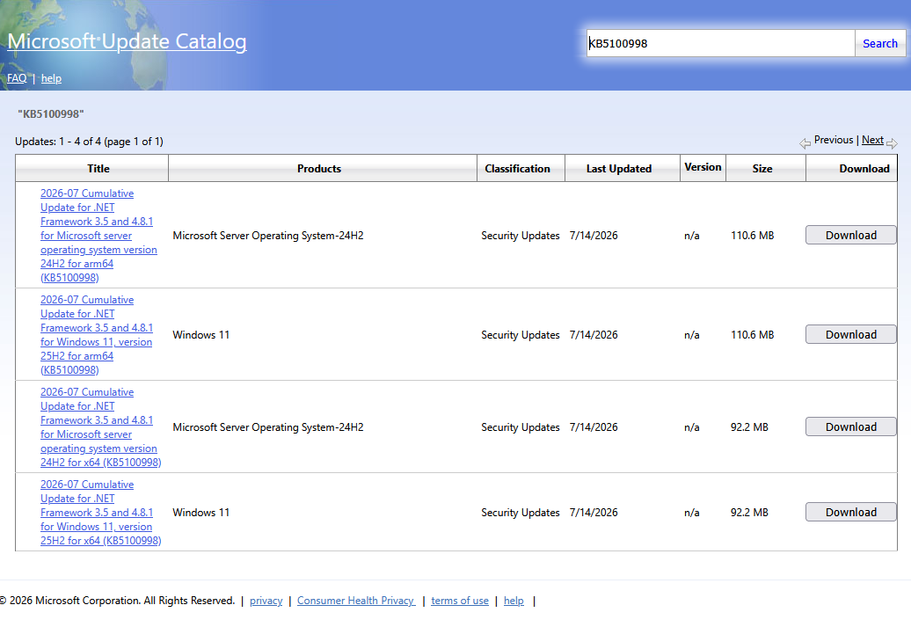Click the search box containing KB5100998

point(720,44)
